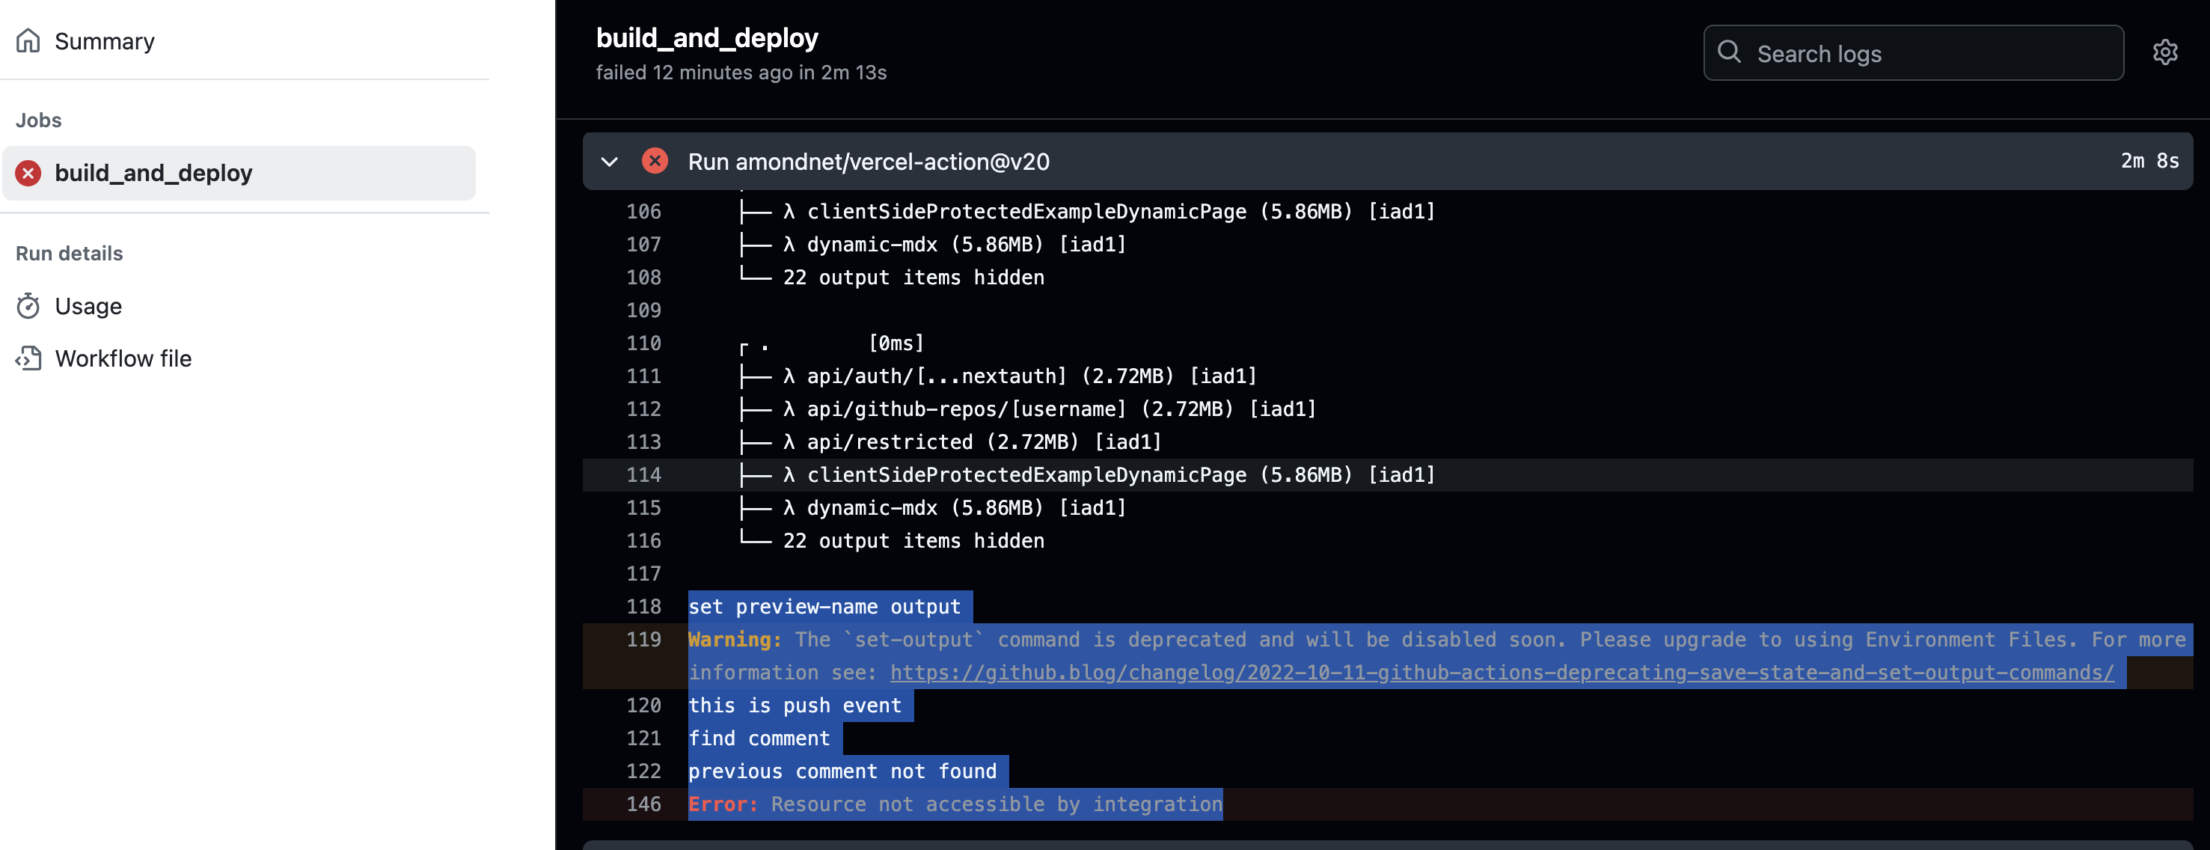This screenshot has height=850, width=2210.
Task: Click '22 output items hidden' on line 108
Action: pyautogui.click(x=913, y=277)
